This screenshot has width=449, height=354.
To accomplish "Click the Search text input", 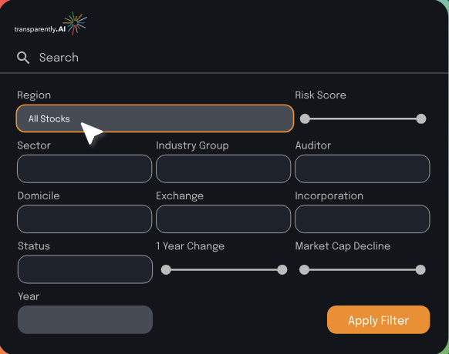I will 229,58.
